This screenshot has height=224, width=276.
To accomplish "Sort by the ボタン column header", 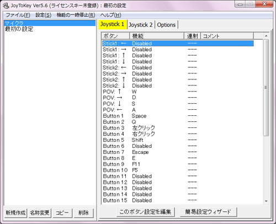I will tap(115, 36).
